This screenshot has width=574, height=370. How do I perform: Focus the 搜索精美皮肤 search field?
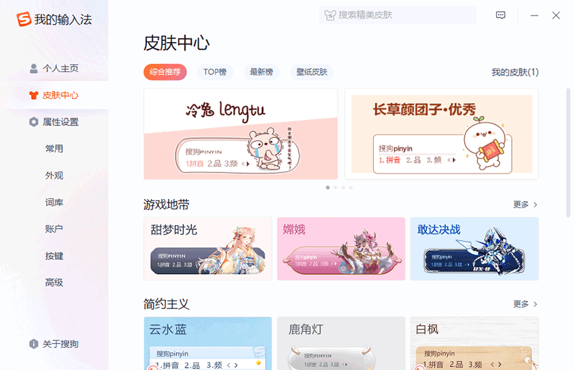coord(398,15)
